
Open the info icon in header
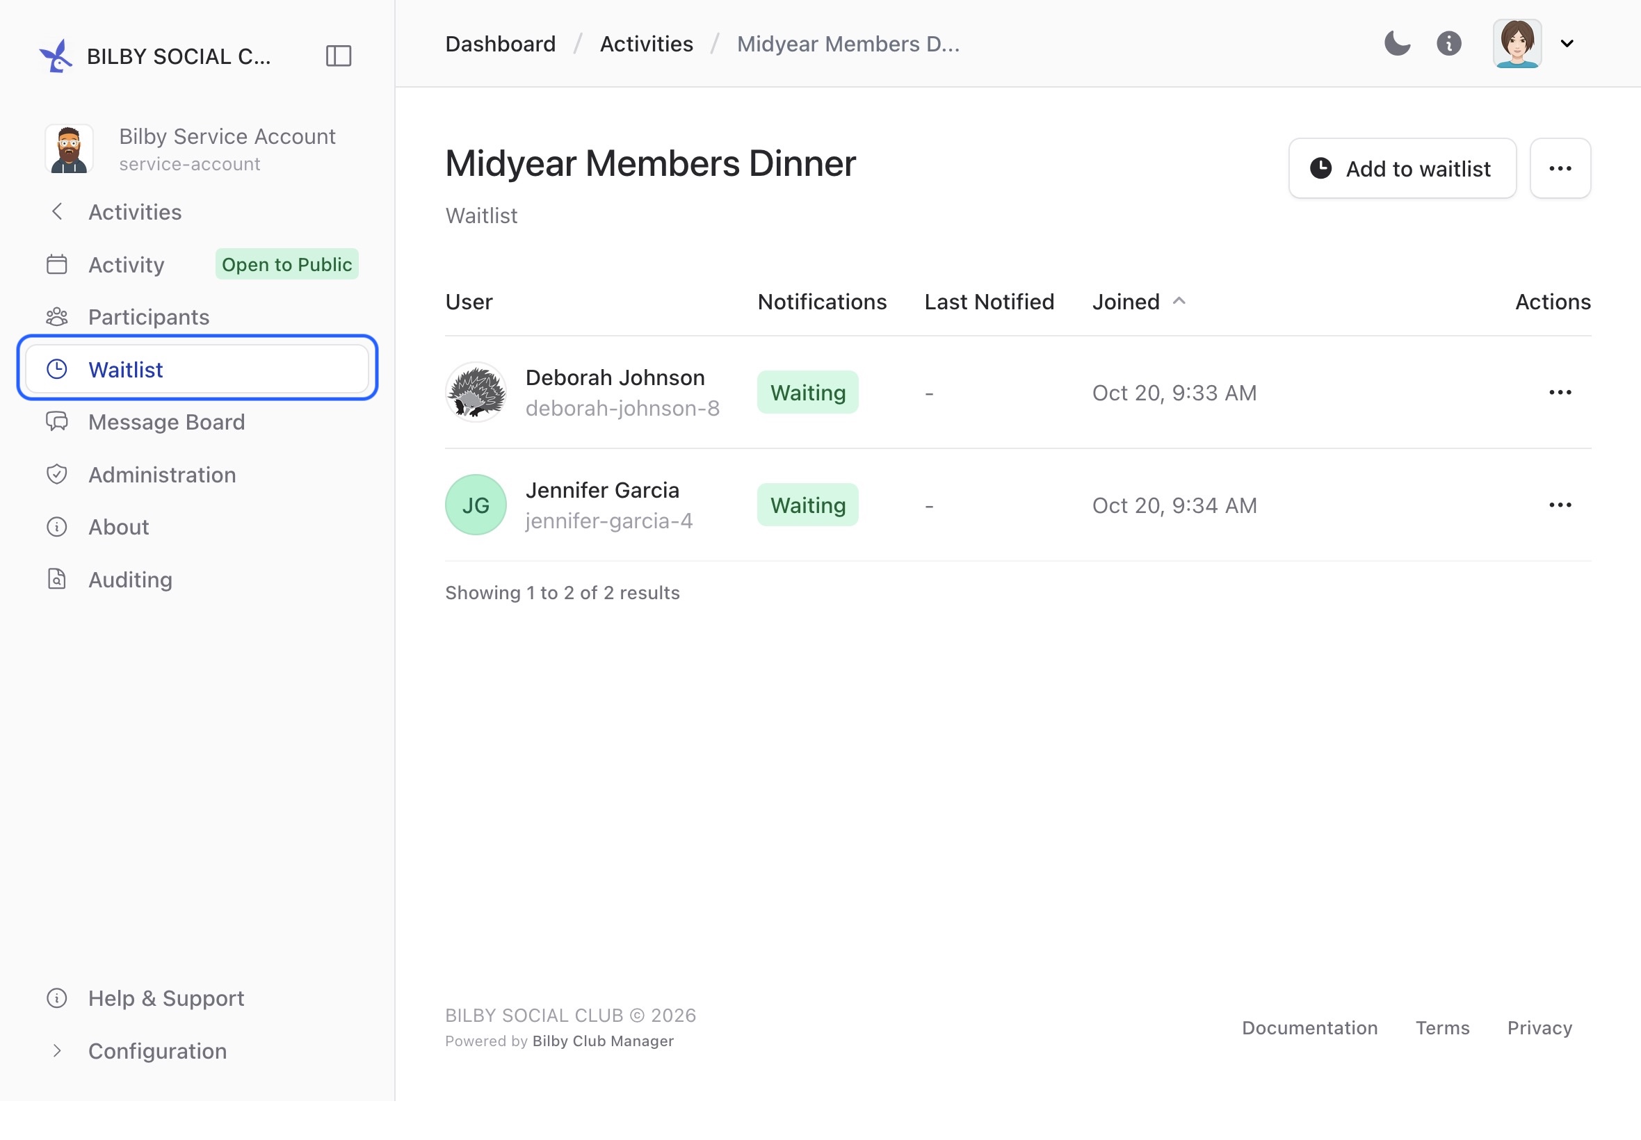click(1449, 44)
